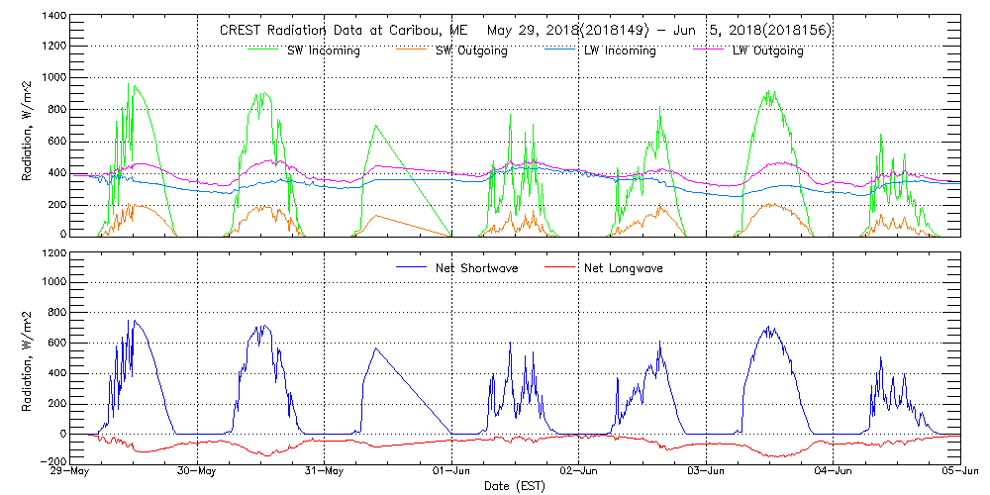Select the 31-May date tick label

326,471
